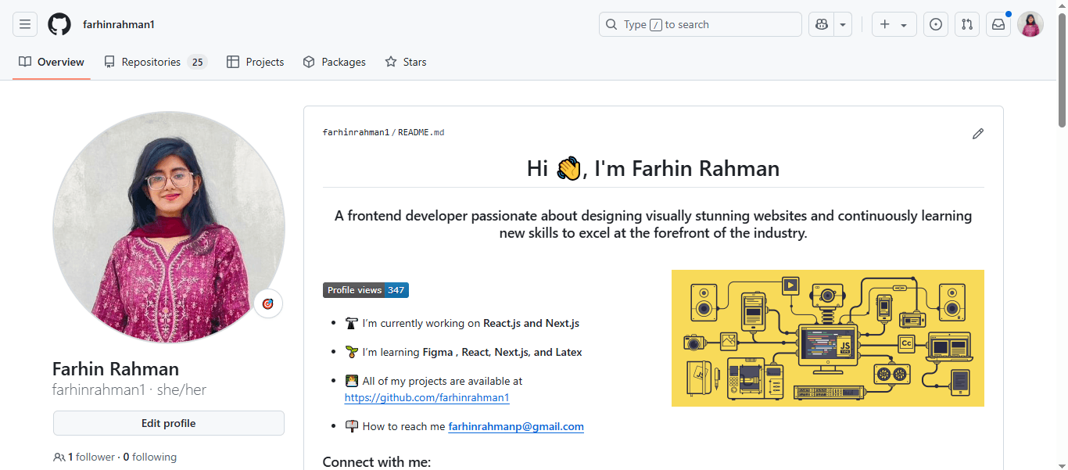Open the Projects tab
1068x470 pixels.
coord(255,61)
